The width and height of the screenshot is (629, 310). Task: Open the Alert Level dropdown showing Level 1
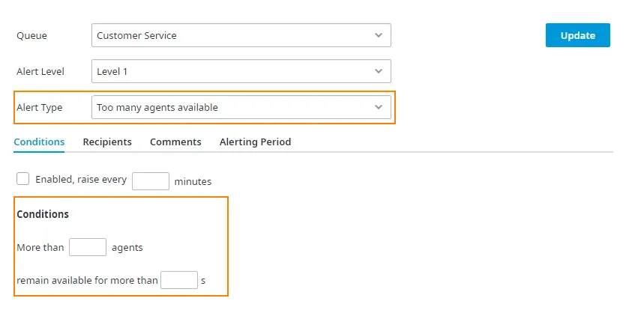coord(241,71)
